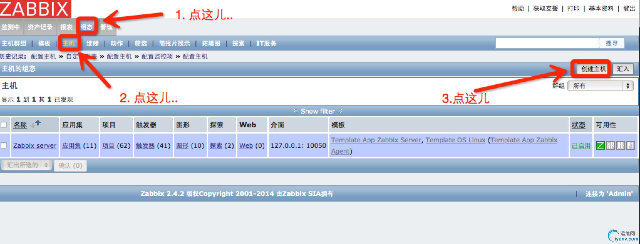Click the Zabbix agent availability icon
The image size is (640, 244).
pyautogui.click(x=600, y=145)
